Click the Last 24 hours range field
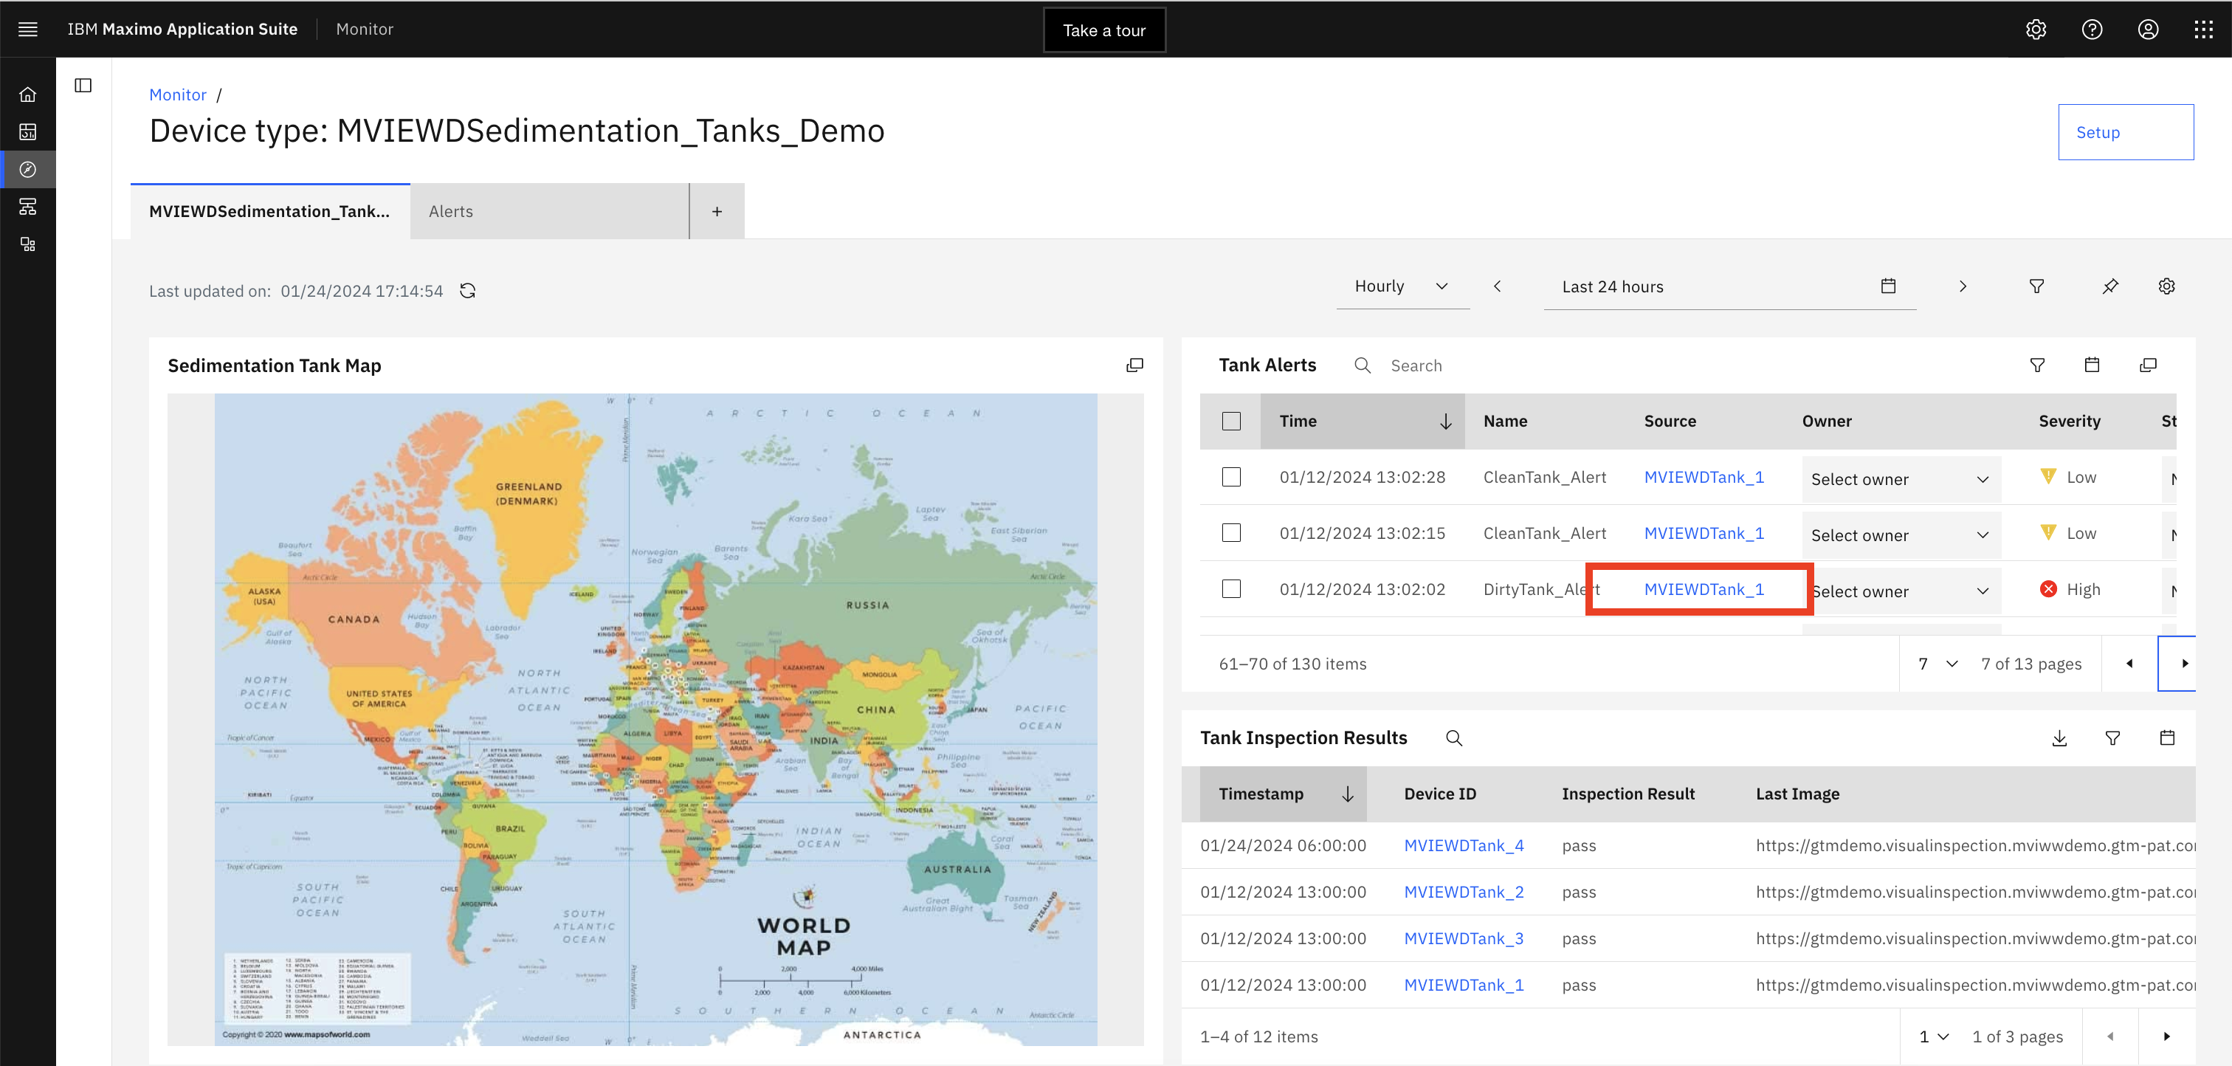2232x1066 pixels. click(1729, 286)
